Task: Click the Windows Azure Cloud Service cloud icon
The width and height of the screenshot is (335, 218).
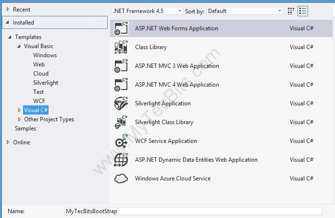Action: [121, 179]
